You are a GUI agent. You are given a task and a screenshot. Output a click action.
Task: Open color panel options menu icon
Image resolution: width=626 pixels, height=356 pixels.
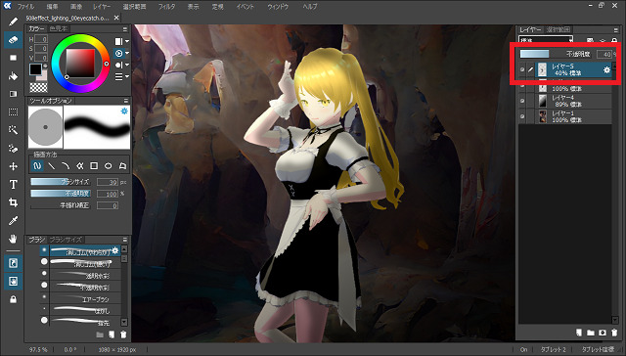pyautogui.click(x=125, y=29)
